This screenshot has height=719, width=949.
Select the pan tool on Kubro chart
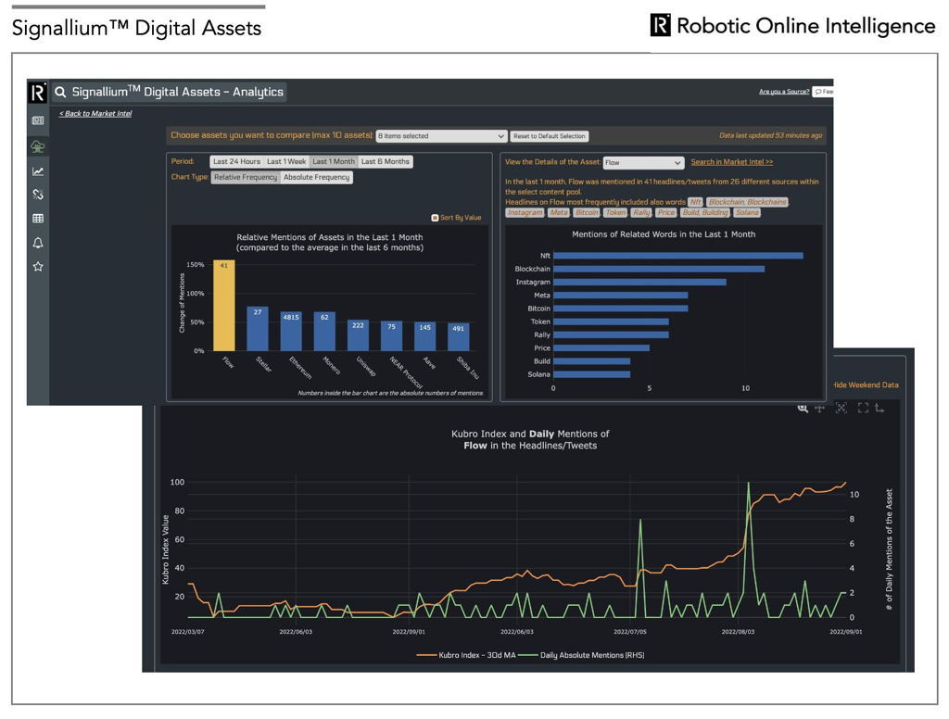click(819, 408)
